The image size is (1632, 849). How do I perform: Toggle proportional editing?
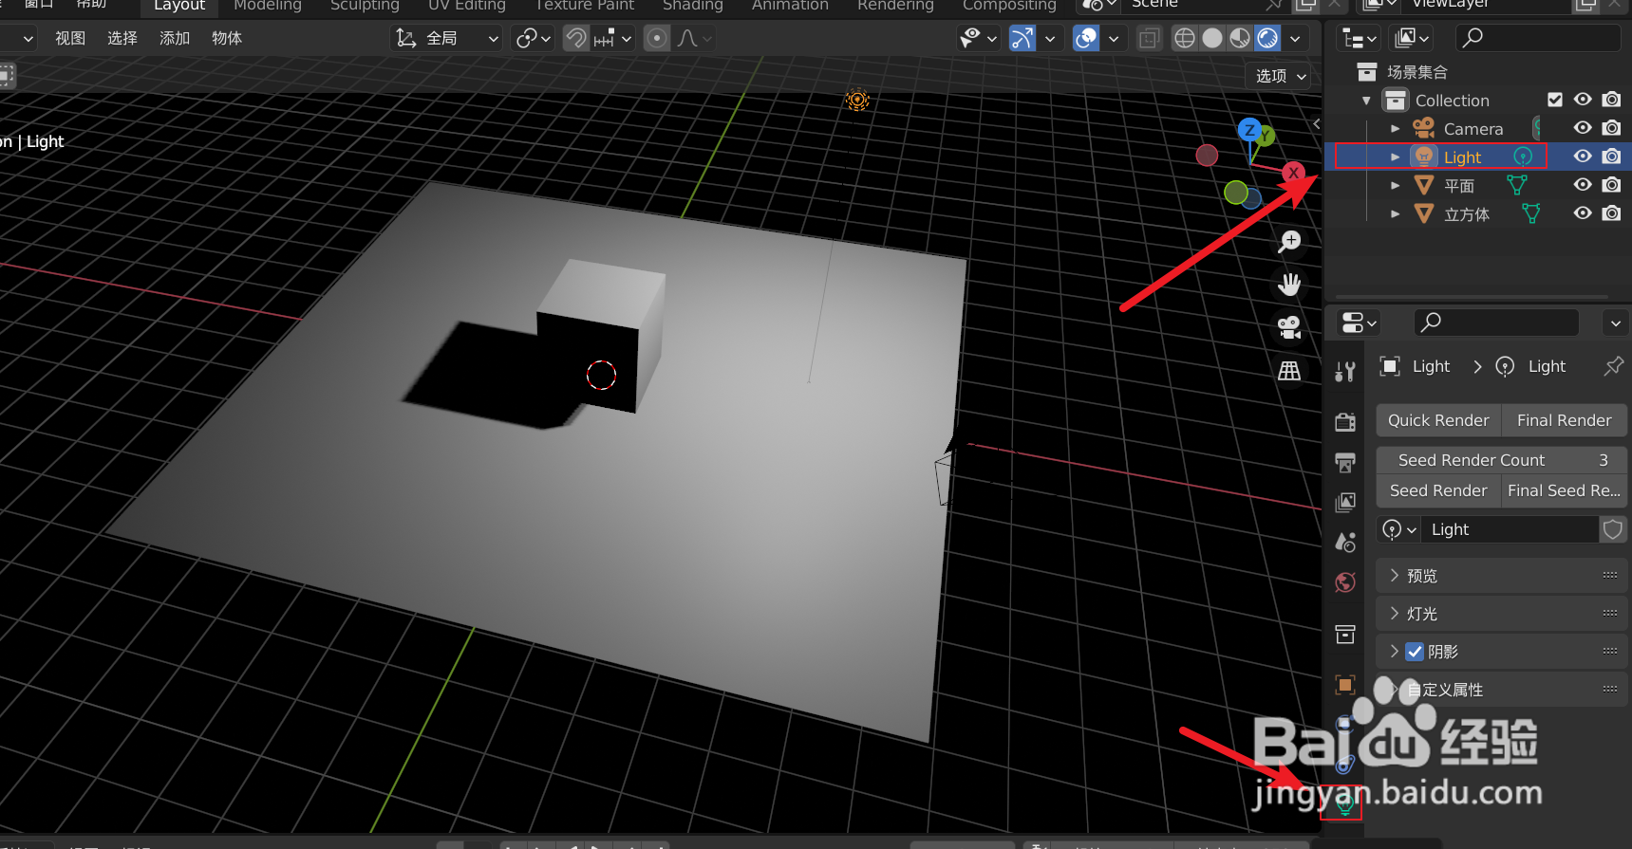pyautogui.click(x=657, y=38)
